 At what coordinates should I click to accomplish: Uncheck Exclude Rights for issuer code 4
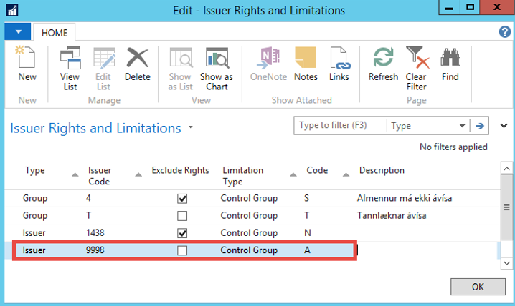click(x=182, y=198)
